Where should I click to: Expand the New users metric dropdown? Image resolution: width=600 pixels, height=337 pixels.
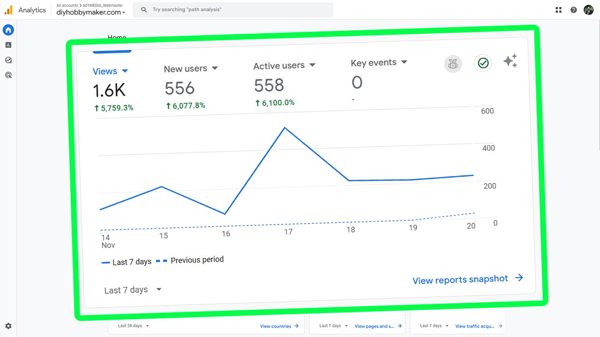(215, 68)
